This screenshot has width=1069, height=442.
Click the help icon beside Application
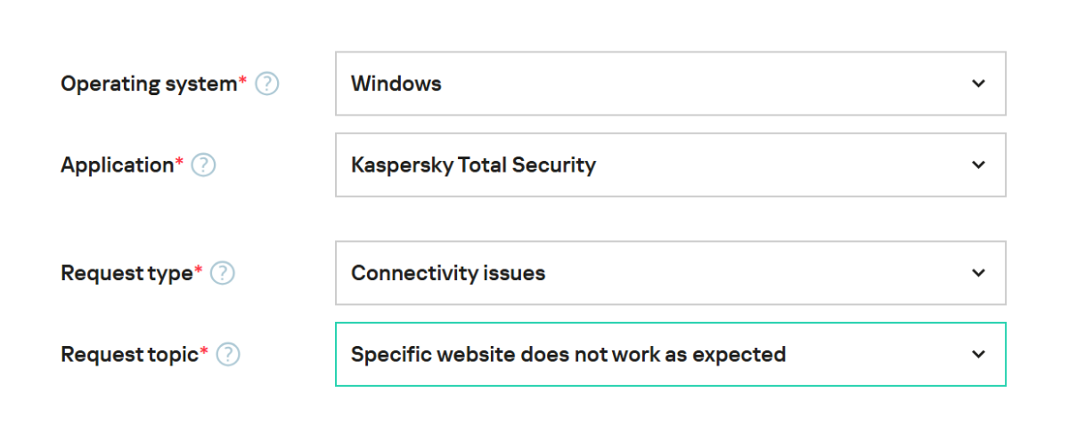click(204, 165)
